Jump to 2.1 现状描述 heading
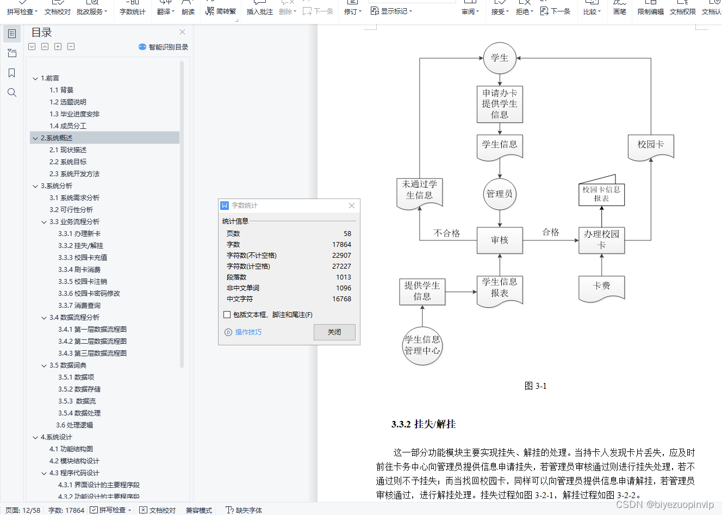722x515 pixels. (x=68, y=150)
